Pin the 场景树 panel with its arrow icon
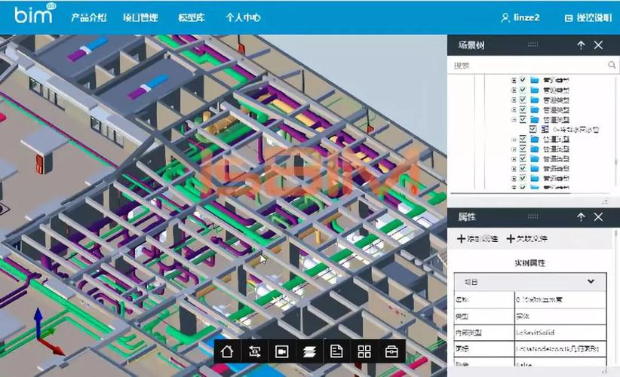 click(x=581, y=45)
